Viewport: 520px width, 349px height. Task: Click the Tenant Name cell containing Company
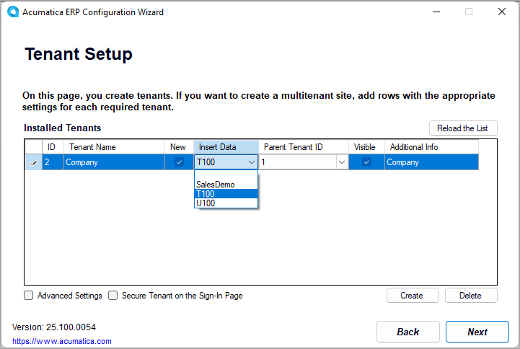(114, 163)
